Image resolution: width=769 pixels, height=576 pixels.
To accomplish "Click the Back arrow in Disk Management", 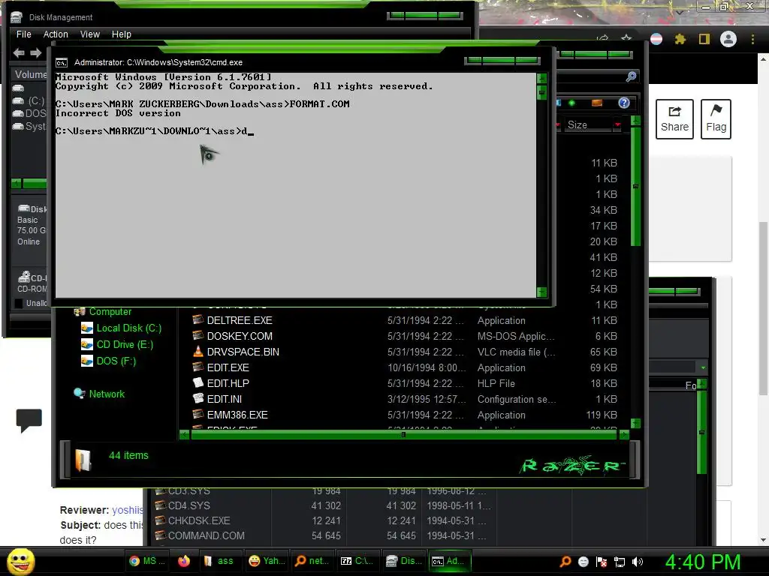I will click(x=19, y=52).
